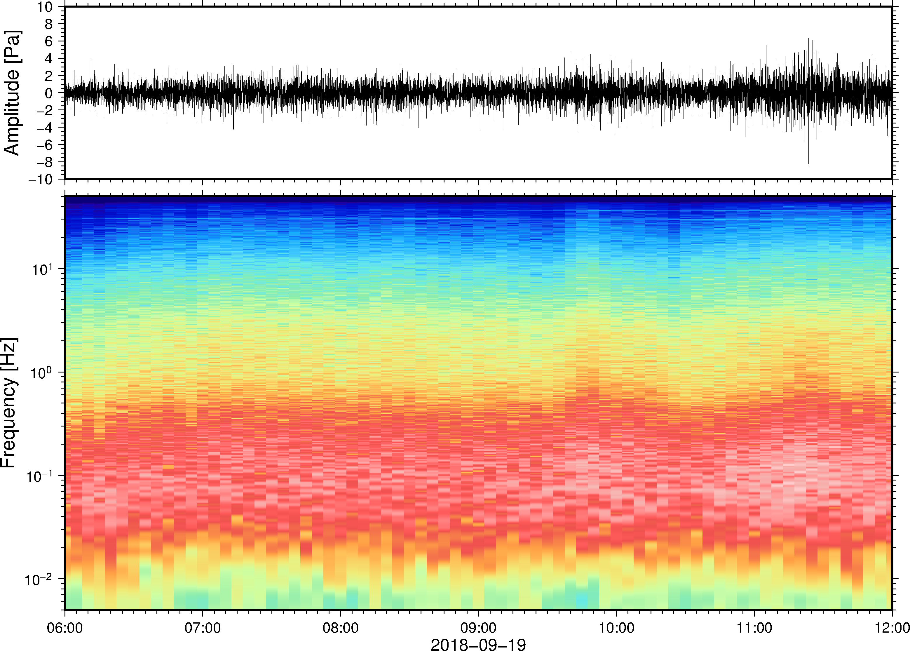
Task: Click the 10:00 time axis label
Action: [616, 628]
